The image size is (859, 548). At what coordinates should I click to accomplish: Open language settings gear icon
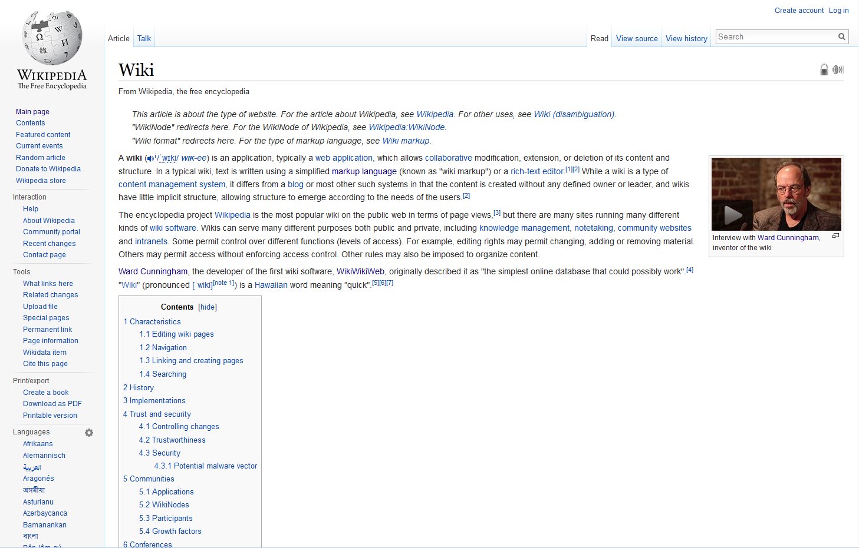(x=89, y=433)
